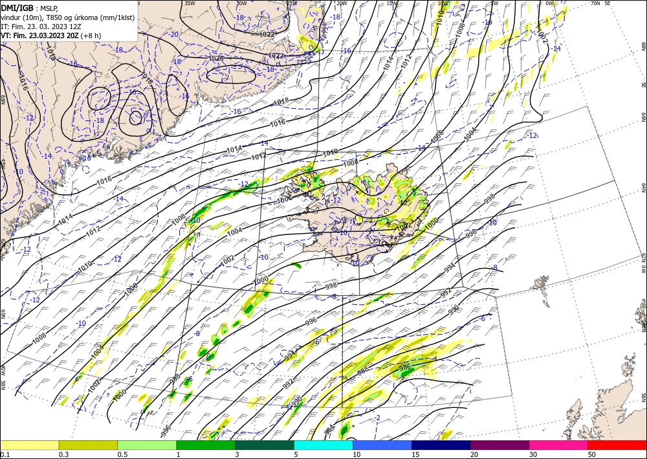Click the "0.3" value under the legend

(63, 454)
